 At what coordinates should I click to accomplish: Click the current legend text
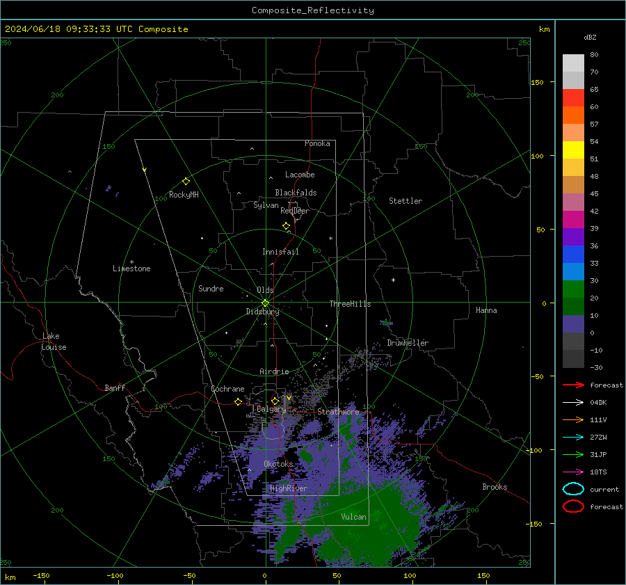604,490
